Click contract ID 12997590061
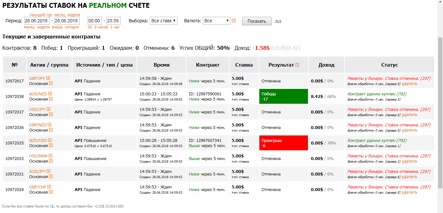 (205, 94)
